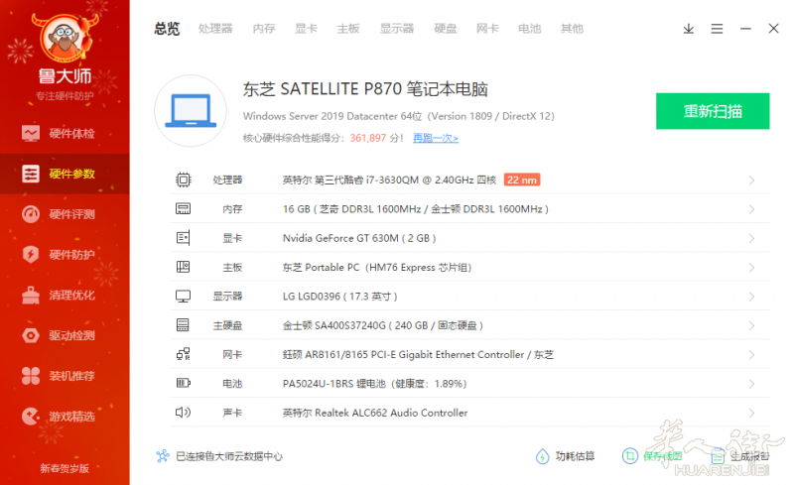Image resolution: width=794 pixels, height=485 pixels.
Task: Switch to the 电池 tab
Action: click(530, 29)
